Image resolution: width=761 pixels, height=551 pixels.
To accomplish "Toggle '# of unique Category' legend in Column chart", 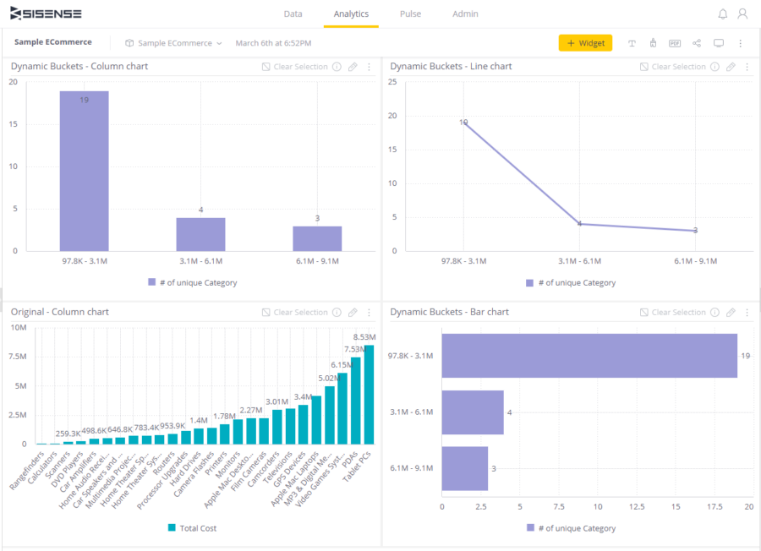I will (193, 282).
